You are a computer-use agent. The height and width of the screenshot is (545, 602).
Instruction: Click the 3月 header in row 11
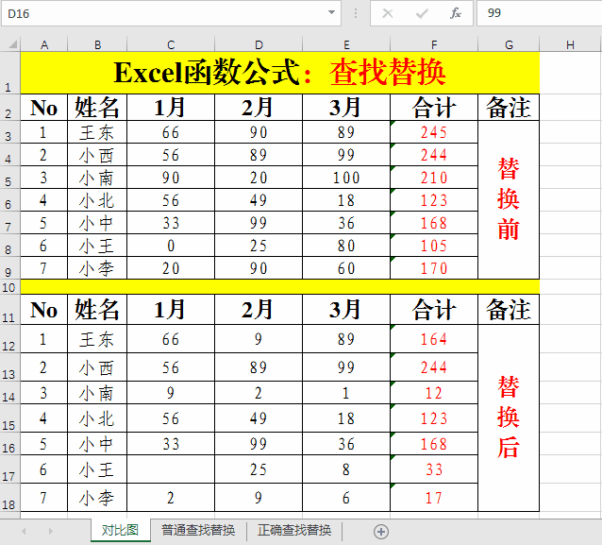tap(346, 310)
